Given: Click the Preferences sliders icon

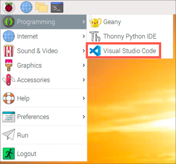Looking at the screenshot, I should [x=9, y=117].
